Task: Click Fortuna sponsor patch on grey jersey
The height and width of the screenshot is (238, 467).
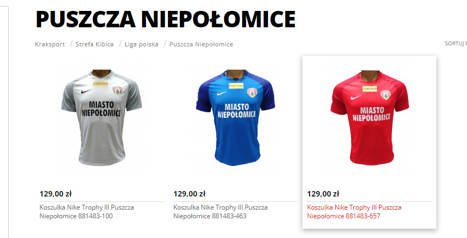Action: click(101, 84)
